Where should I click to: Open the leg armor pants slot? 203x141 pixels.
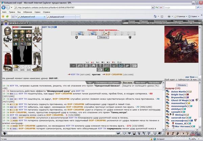tap(37, 59)
